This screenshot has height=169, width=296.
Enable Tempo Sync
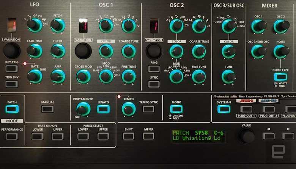(x=148, y=109)
